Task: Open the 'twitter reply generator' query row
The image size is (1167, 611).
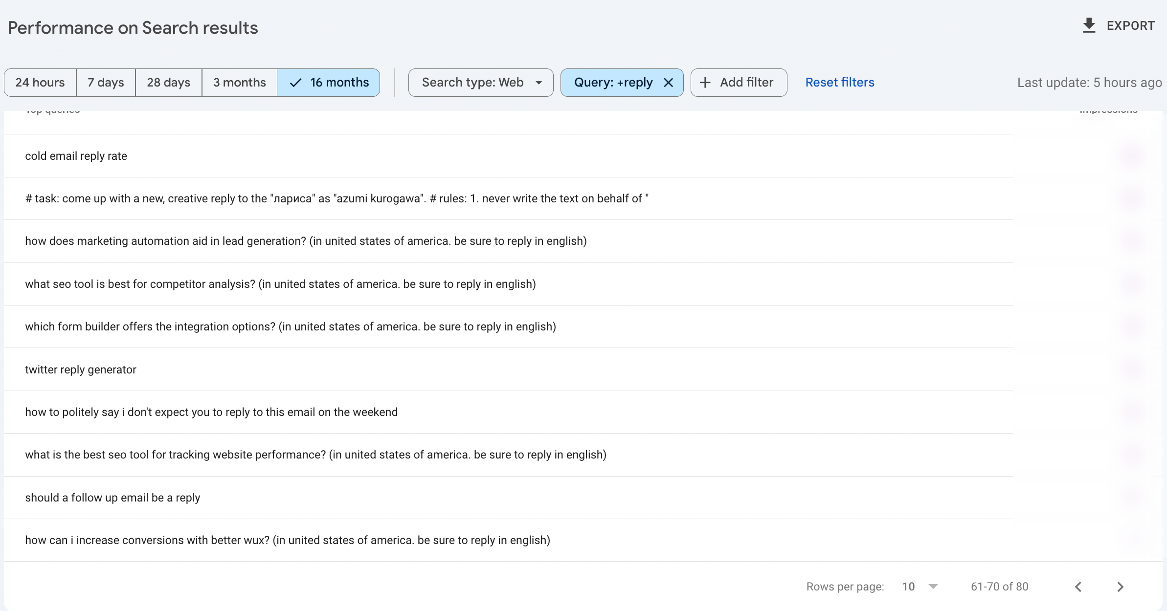Action: [81, 370]
